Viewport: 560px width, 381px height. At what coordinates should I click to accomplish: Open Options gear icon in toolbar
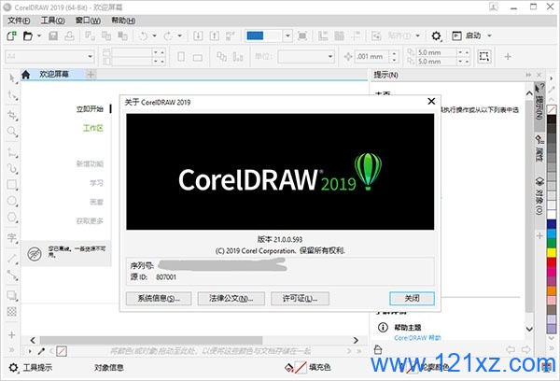click(x=436, y=36)
